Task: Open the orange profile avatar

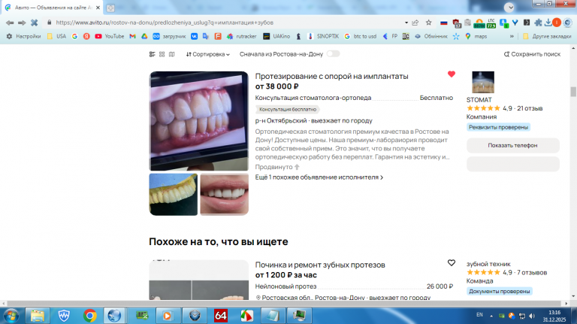Action: click(x=557, y=23)
